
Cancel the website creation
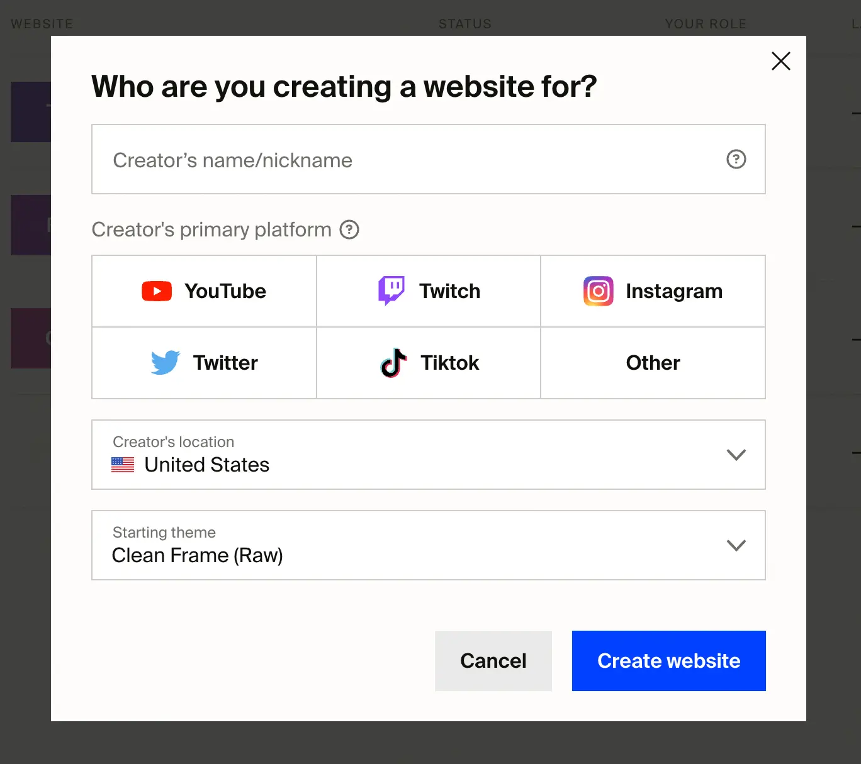tap(493, 661)
